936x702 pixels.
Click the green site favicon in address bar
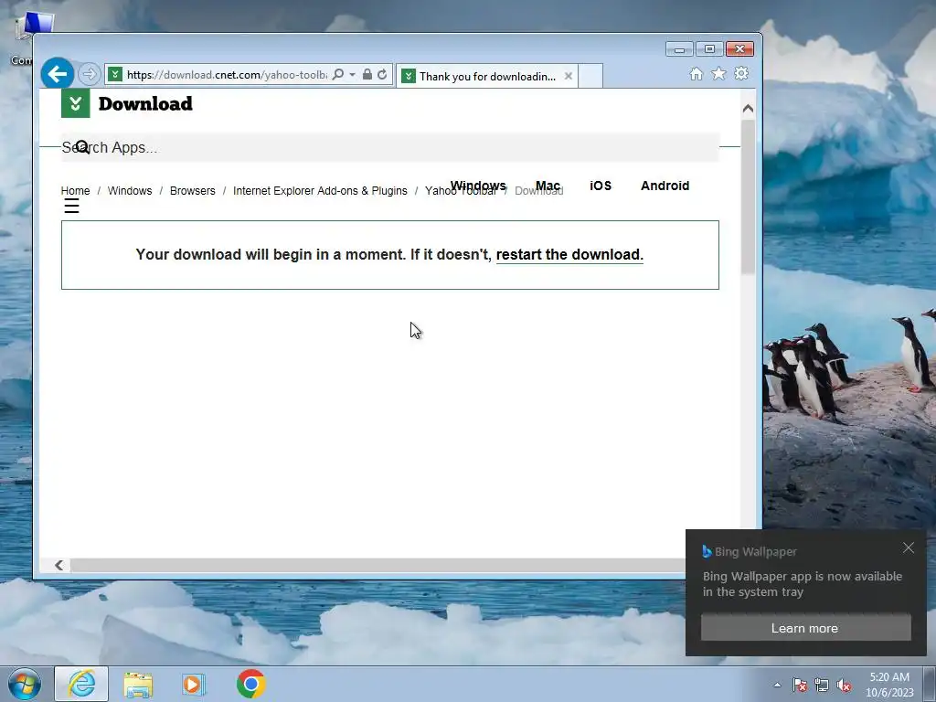coord(115,74)
